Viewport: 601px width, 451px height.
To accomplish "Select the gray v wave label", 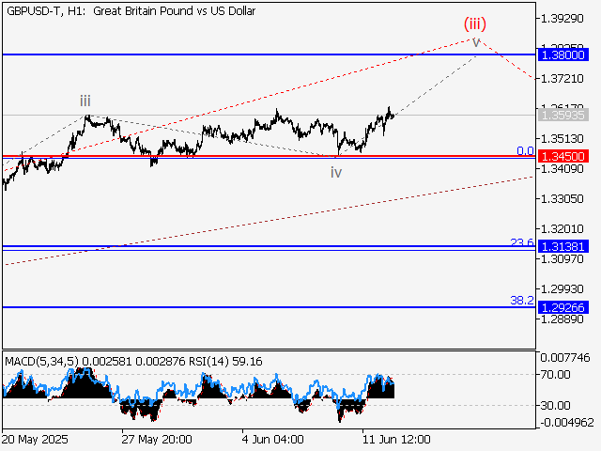I will pos(477,42).
